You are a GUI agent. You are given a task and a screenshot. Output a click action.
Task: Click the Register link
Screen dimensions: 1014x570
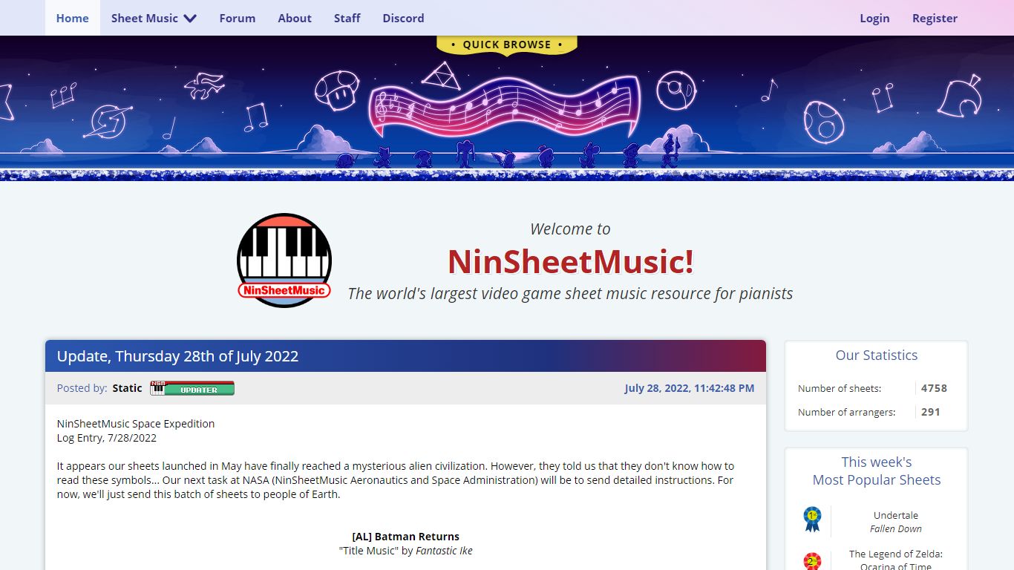[935, 18]
